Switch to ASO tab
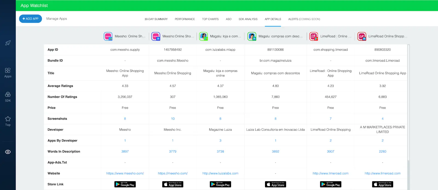 229,19
